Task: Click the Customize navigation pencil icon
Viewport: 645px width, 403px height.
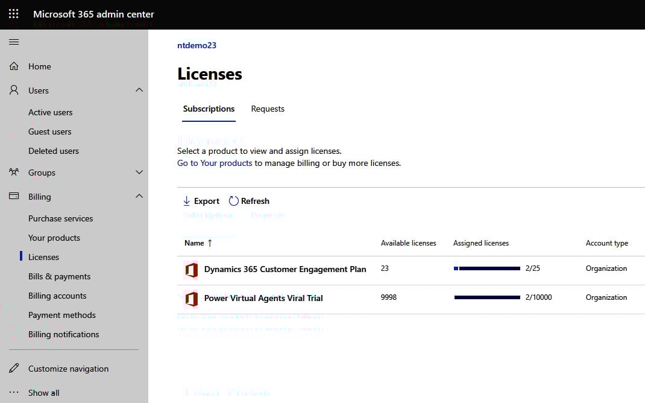Action: click(14, 368)
